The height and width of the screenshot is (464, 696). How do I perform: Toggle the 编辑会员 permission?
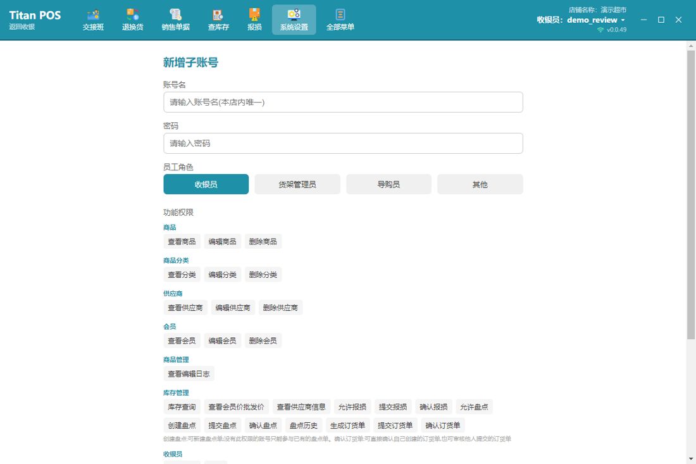(222, 341)
